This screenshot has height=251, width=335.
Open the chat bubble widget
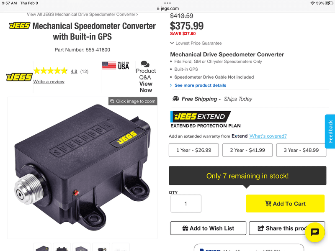pos(315,232)
